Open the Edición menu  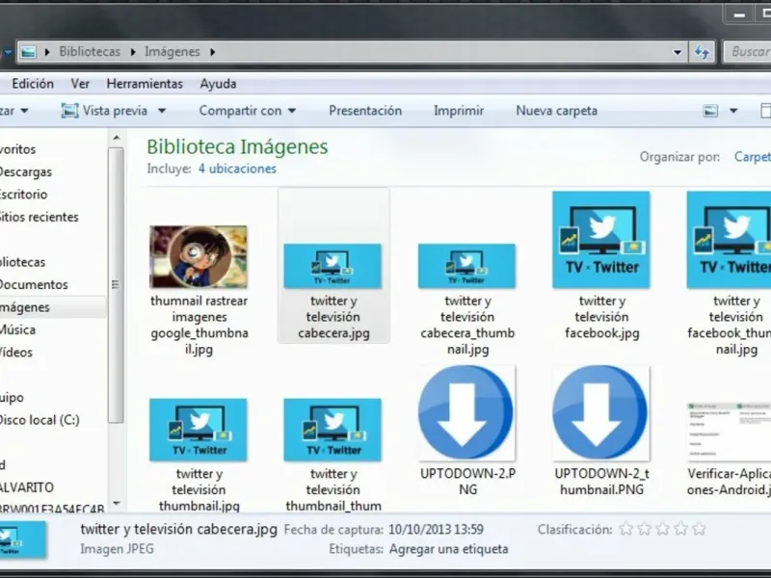pyautogui.click(x=33, y=84)
